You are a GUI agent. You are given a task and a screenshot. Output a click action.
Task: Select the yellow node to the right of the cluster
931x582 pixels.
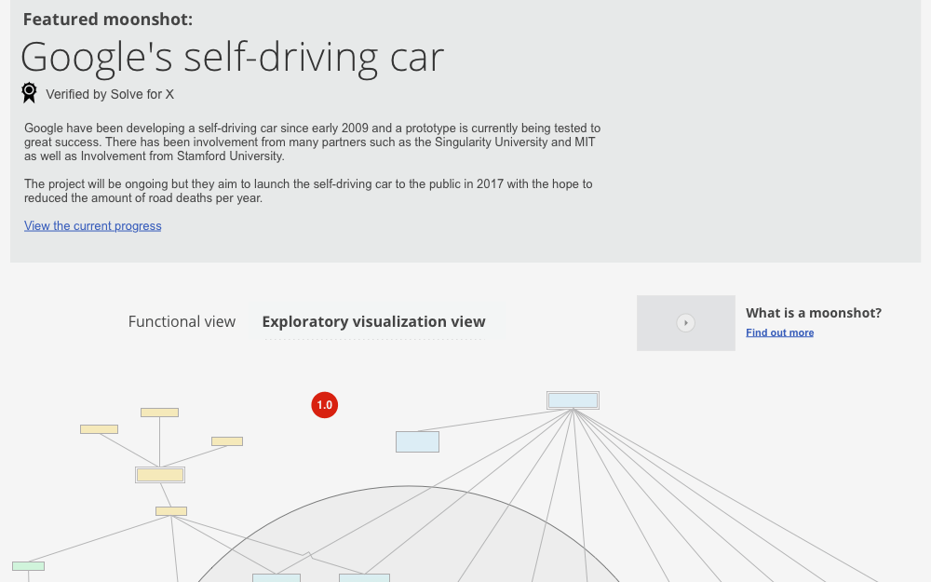(226, 440)
